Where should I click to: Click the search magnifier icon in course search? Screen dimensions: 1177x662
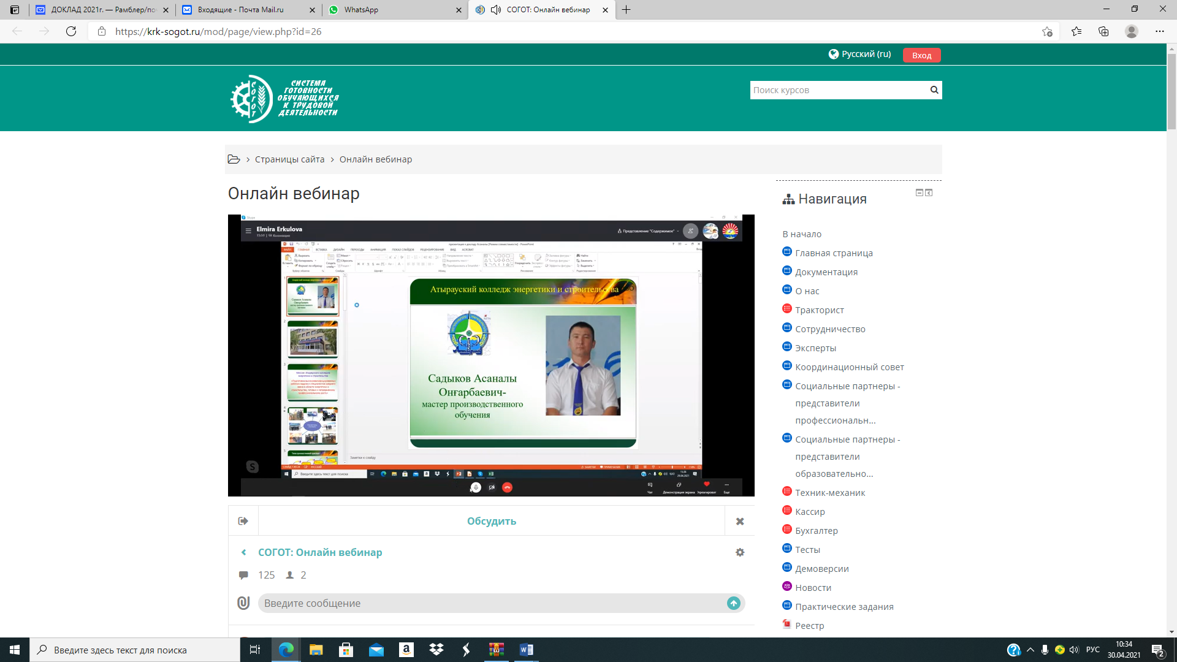point(934,90)
